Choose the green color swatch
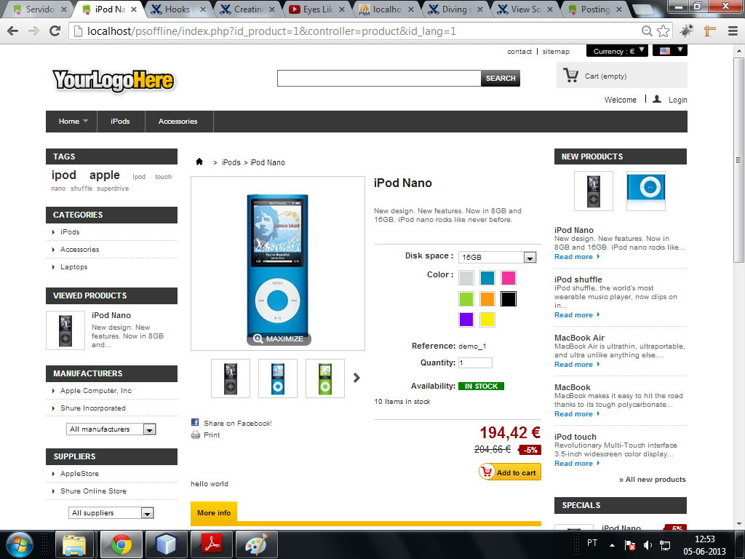The height and width of the screenshot is (559, 745). pyautogui.click(x=466, y=298)
